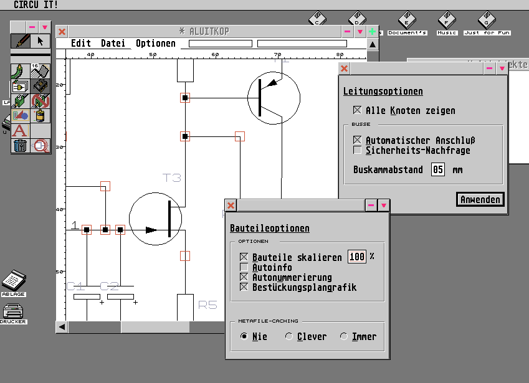Viewport: 529px width, 383px height.
Task: Open the Optionen menu
Action: (x=156, y=44)
